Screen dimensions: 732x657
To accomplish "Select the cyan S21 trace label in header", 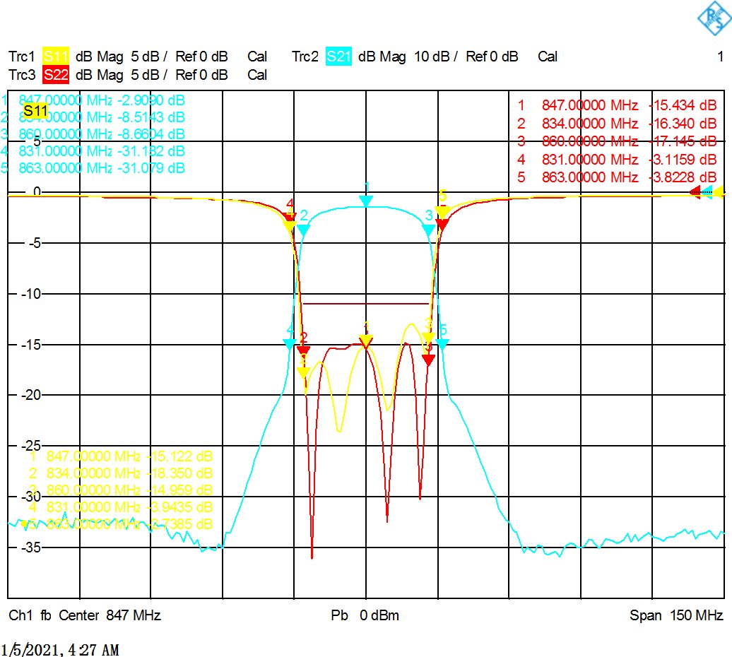I will pos(338,57).
